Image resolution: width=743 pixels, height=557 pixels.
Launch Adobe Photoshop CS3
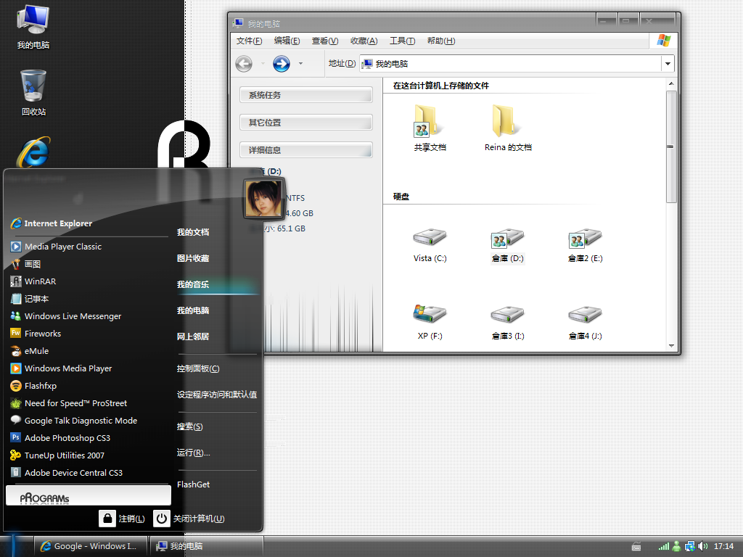point(60,438)
